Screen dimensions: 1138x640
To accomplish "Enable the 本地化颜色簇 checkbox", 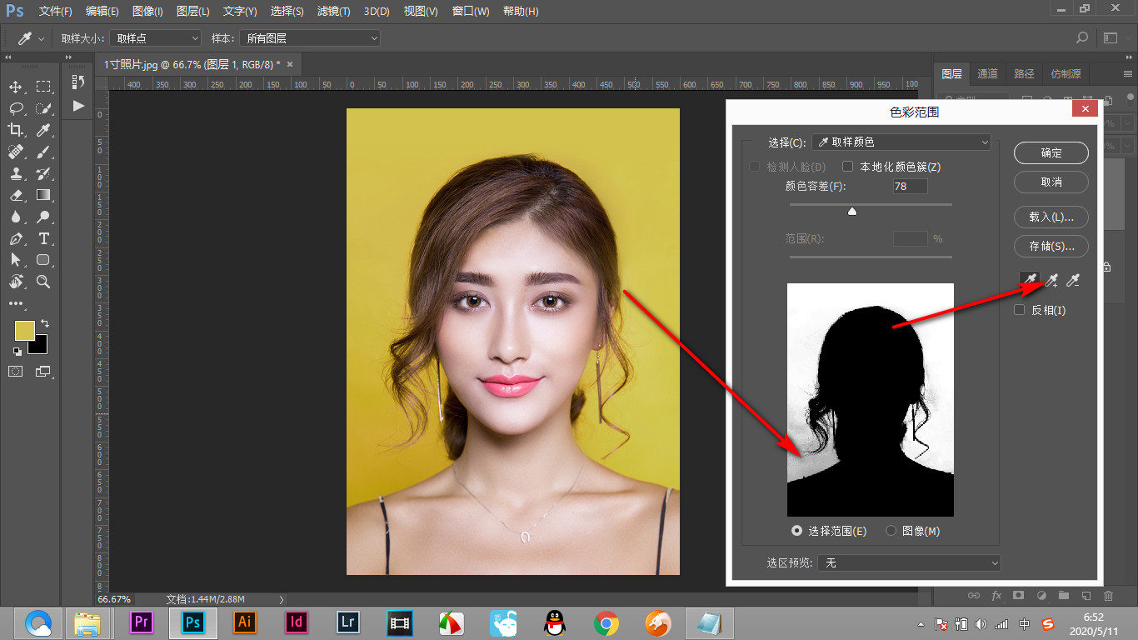I will (848, 167).
